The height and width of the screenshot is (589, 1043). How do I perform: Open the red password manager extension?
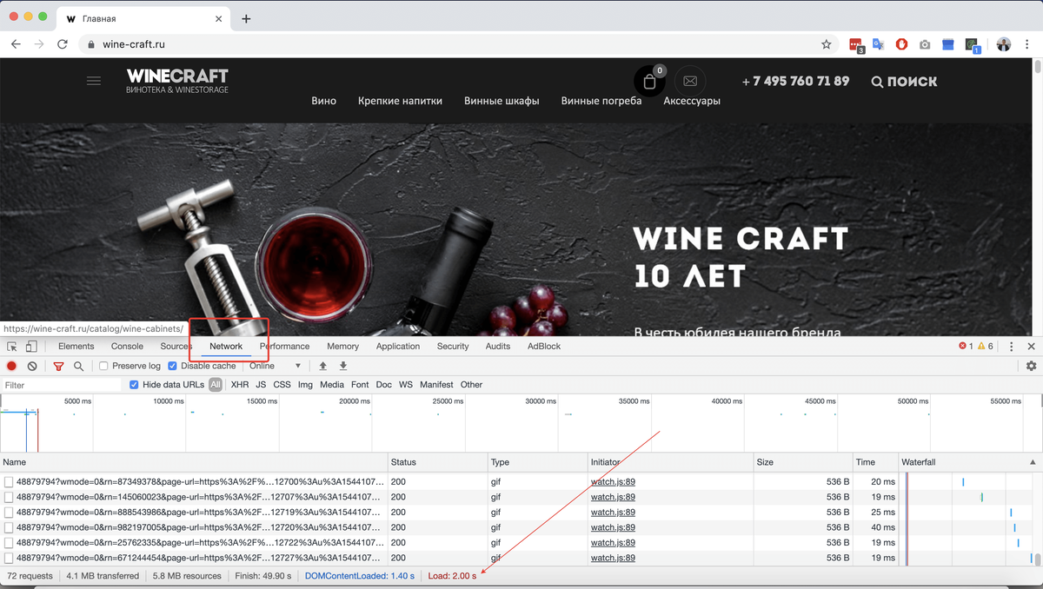856,45
